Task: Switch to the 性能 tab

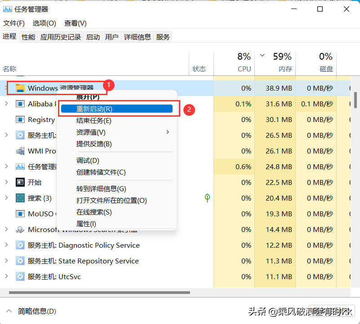Action: (28, 37)
